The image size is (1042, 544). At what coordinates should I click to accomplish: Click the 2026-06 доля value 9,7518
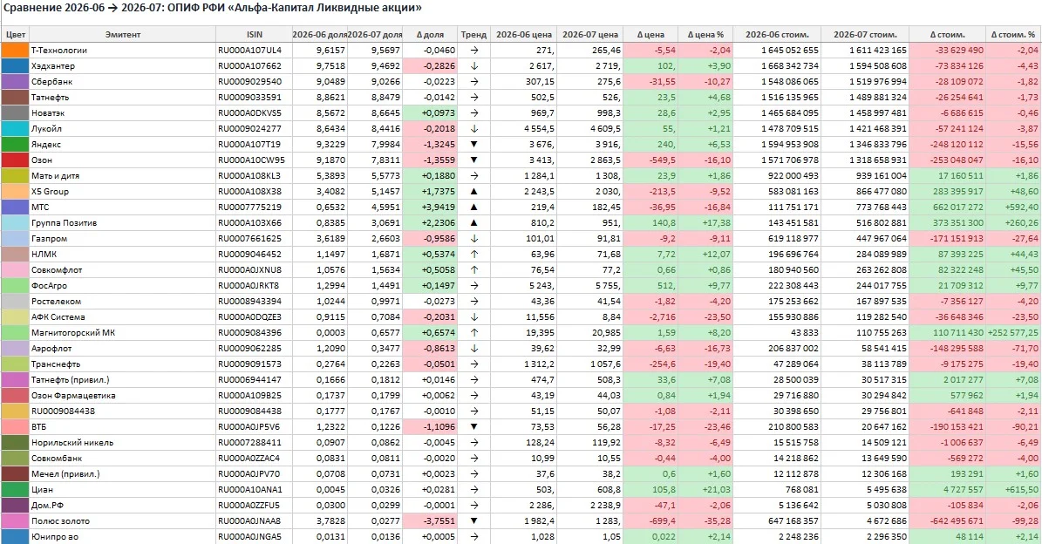320,65
